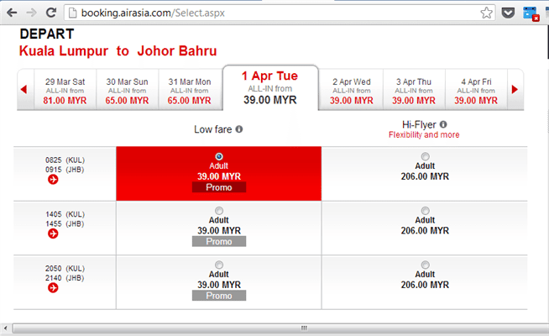Viewport: 549px width, 336px height.
Task: Select Low fare radio for 0825 flight
Action: [219, 156]
